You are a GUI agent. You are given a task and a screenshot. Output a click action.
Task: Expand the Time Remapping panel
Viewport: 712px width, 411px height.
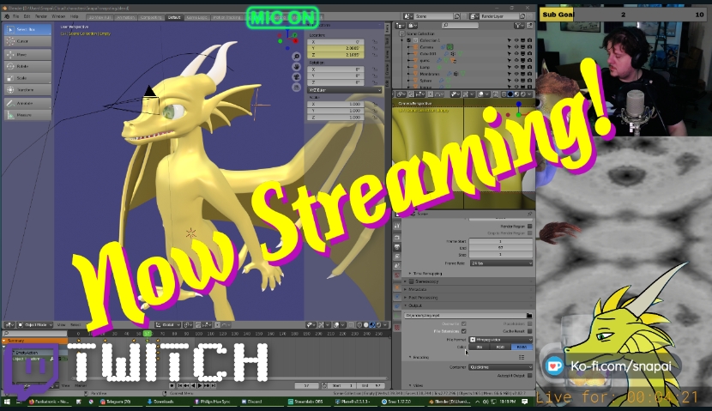(427, 274)
